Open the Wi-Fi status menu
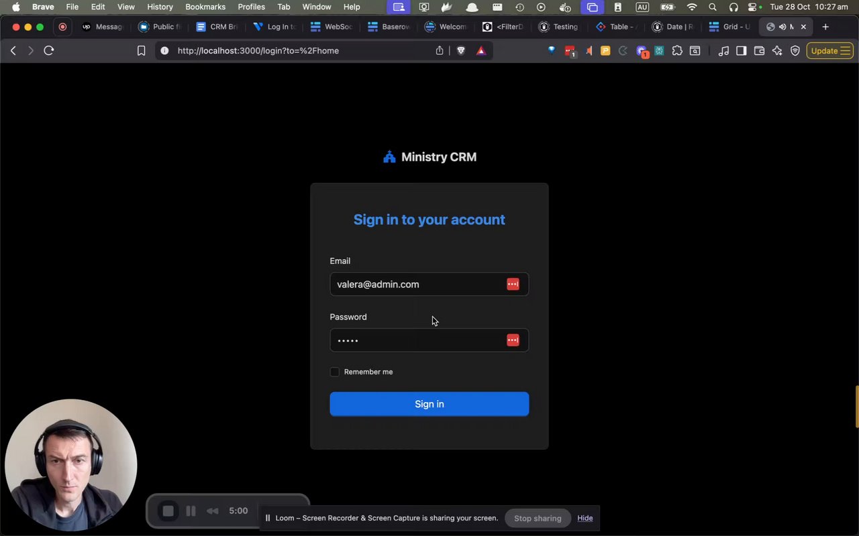859x536 pixels. [692, 7]
